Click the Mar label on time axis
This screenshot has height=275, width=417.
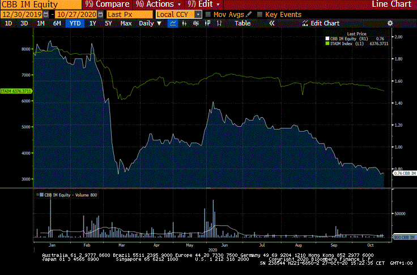tap(122, 245)
